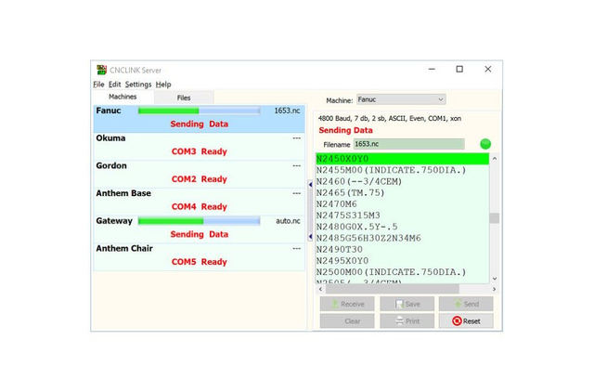Open the Settings menu
Viewport: 594px width, 392px height.
pyautogui.click(x=138, y=85)
